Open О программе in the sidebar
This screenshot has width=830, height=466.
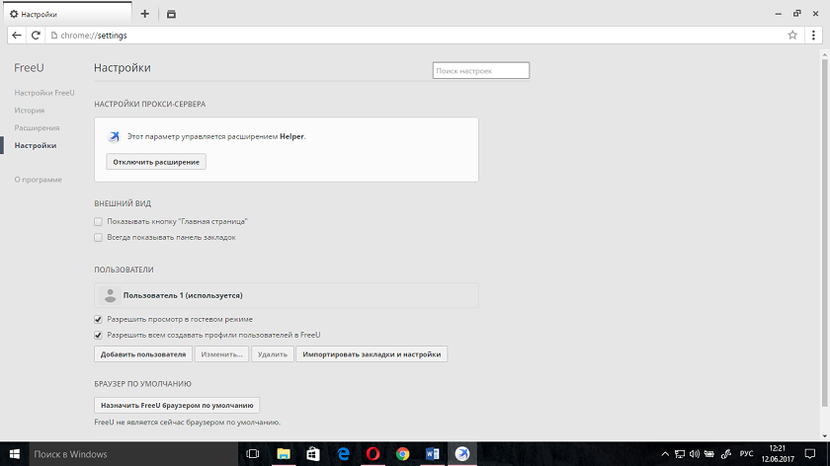[x=39, y=180]
